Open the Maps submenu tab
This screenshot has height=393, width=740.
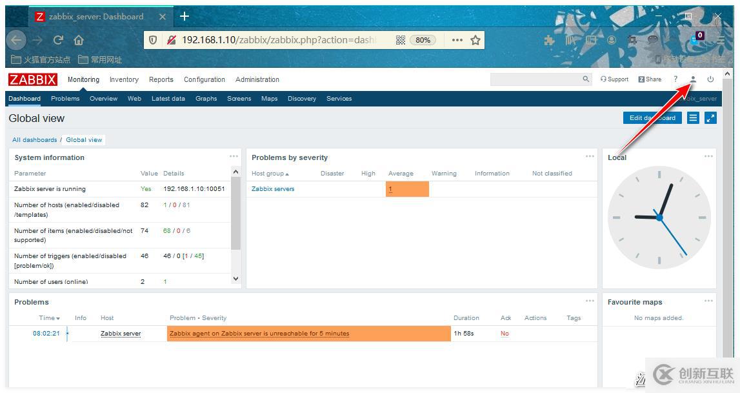pos(270,99)
